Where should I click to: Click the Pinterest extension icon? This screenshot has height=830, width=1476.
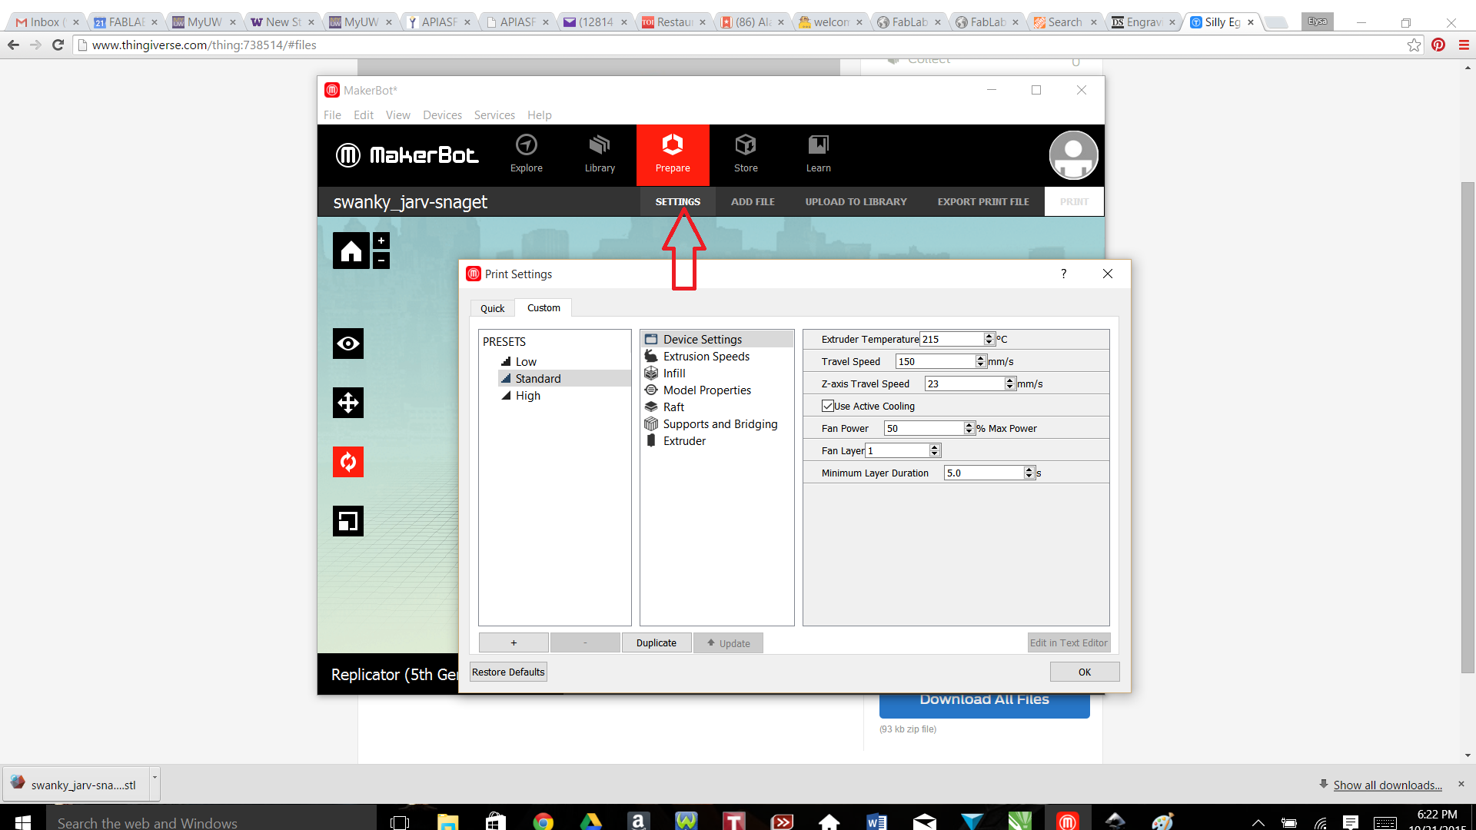[x=1438, y=45]
